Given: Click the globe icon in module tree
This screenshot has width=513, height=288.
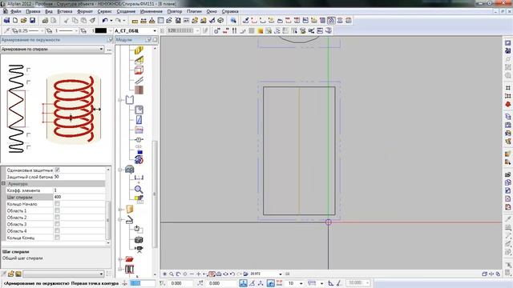Looking at the screenshot, I should 139,160.
